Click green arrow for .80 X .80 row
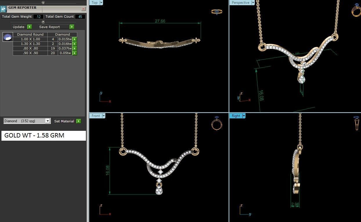361x222 pixels. pos(75,48)
